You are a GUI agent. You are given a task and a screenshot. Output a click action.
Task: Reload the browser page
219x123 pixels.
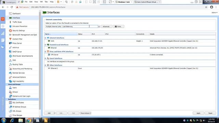pyautogui.click(x=12, y=7)
